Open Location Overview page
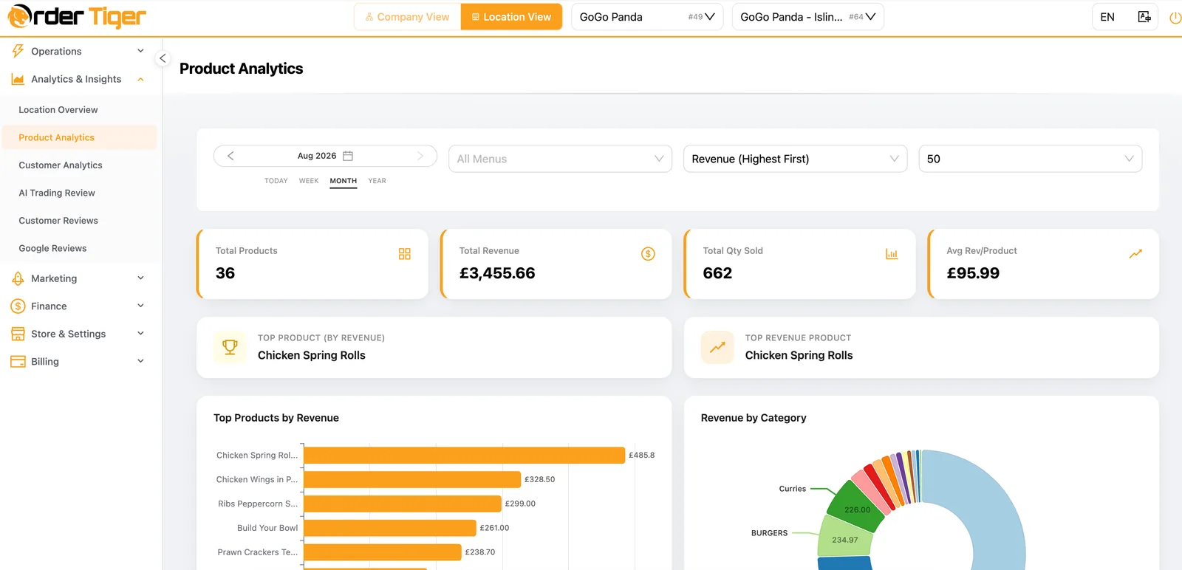 [x=79, y=110]
